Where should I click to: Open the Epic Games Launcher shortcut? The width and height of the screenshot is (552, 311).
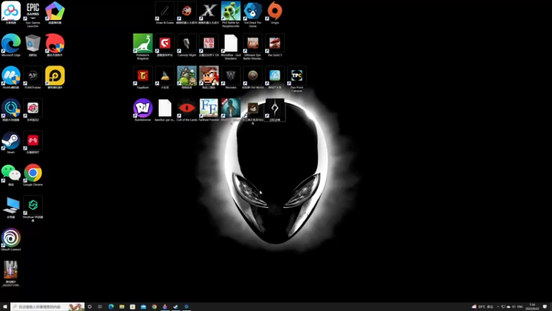point(32,14)
